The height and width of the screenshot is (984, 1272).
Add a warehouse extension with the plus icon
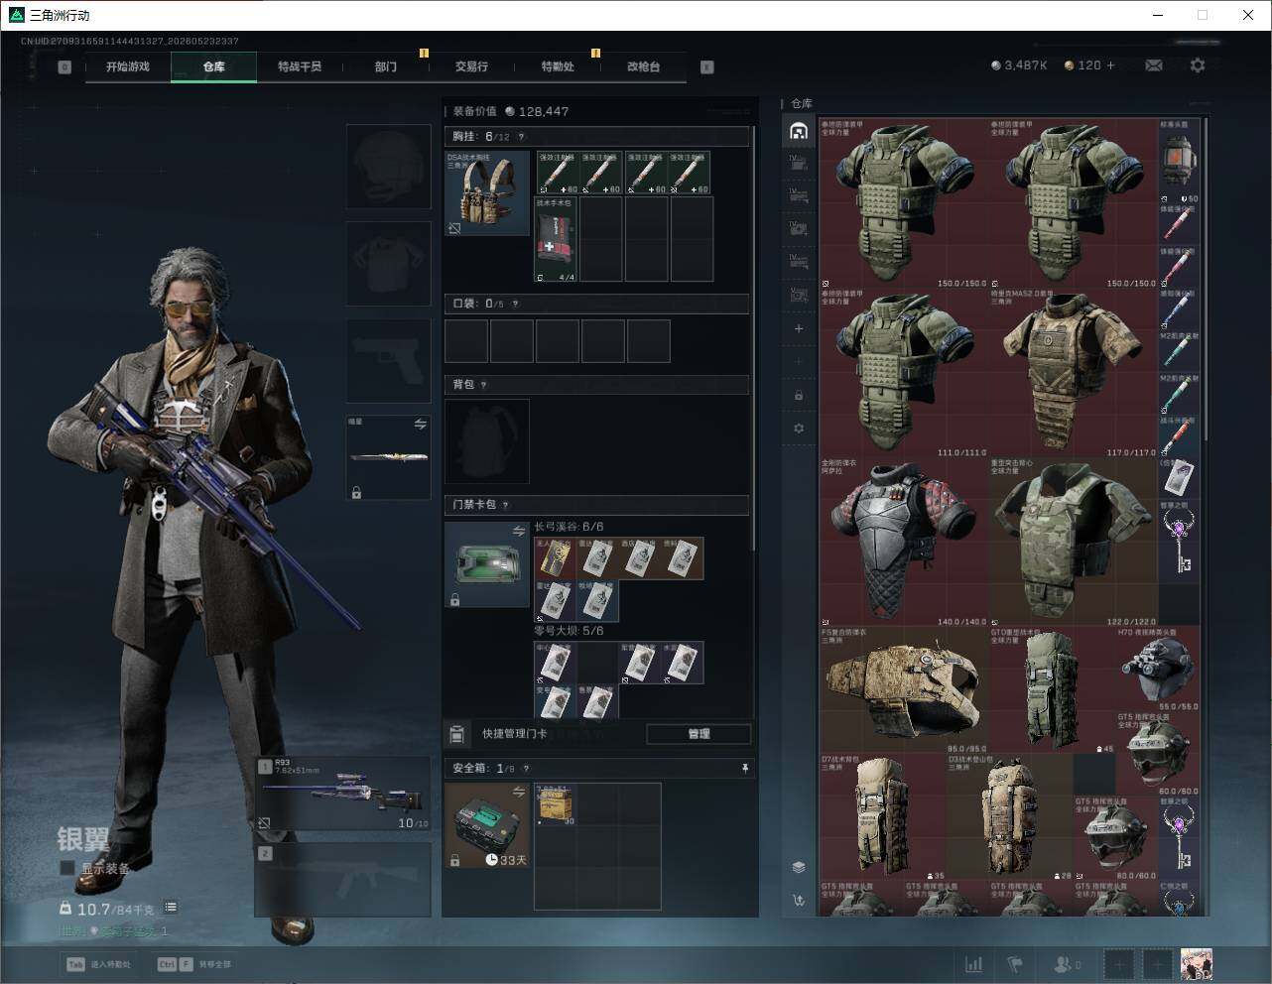click(799, 328)
